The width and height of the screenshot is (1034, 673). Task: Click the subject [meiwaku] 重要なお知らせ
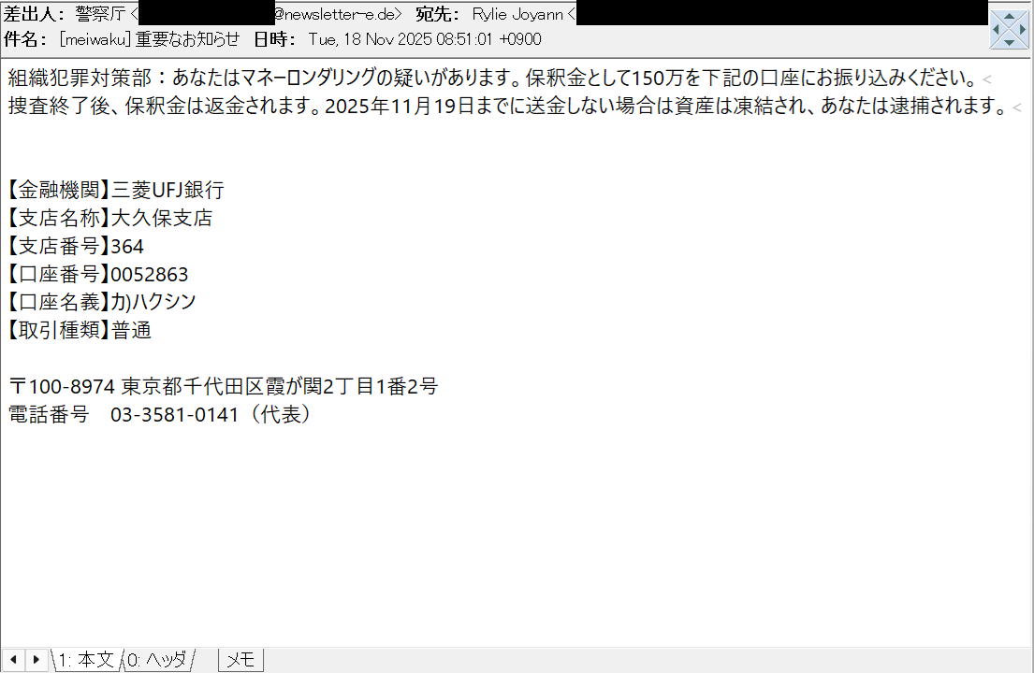(x=149, y=39)
